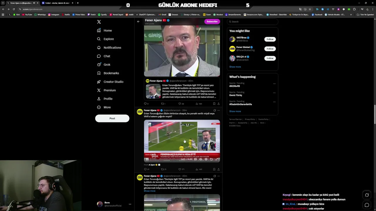Open Profile in the sidebar
The image size is (376, 211).
tap(105, 99)
